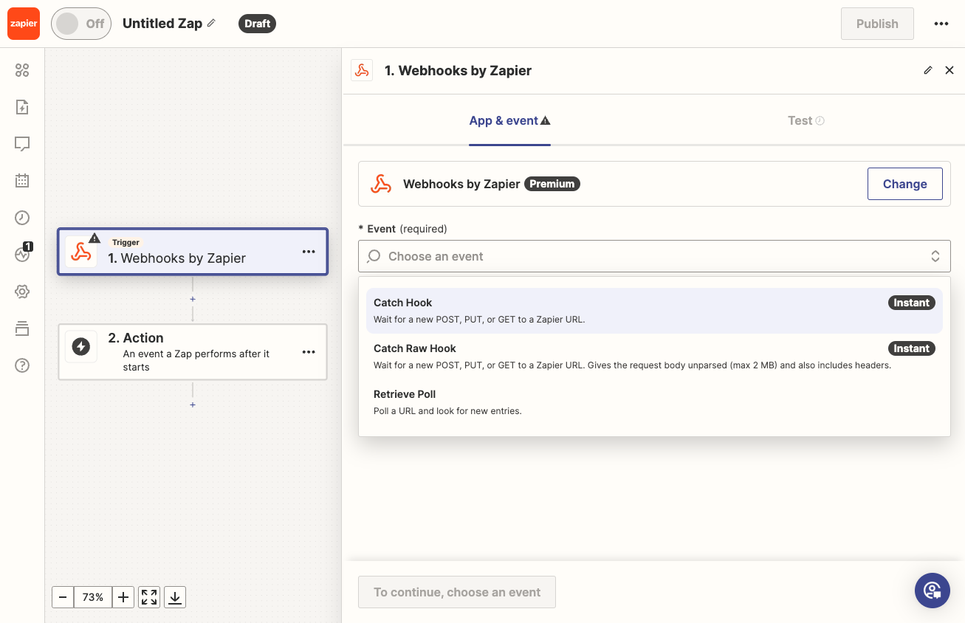Open the versions stack icon in sidebar

(22, 328)
